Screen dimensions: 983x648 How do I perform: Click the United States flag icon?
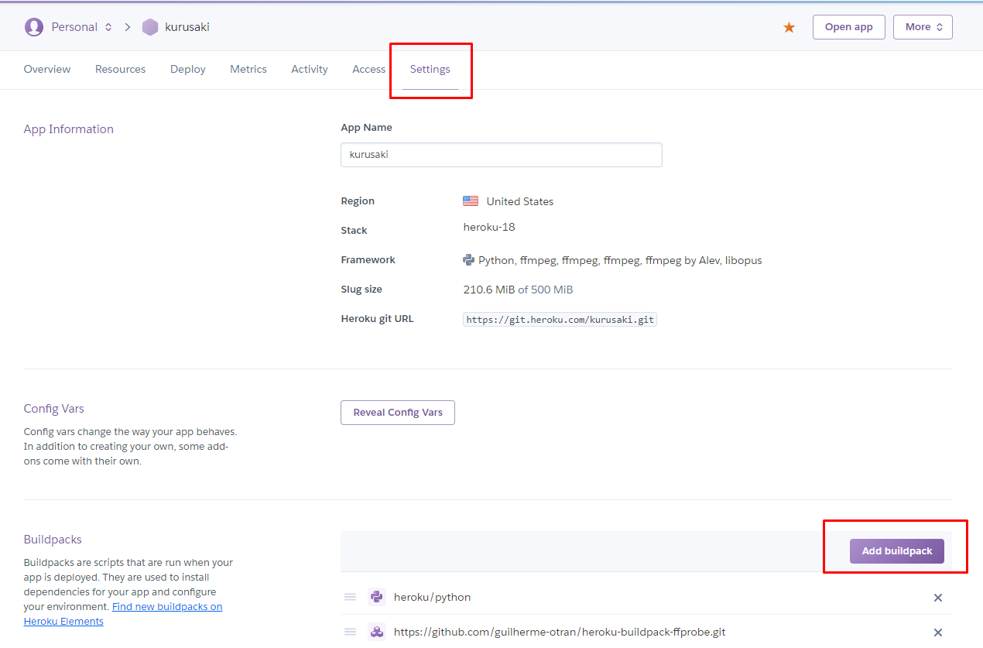471,201
